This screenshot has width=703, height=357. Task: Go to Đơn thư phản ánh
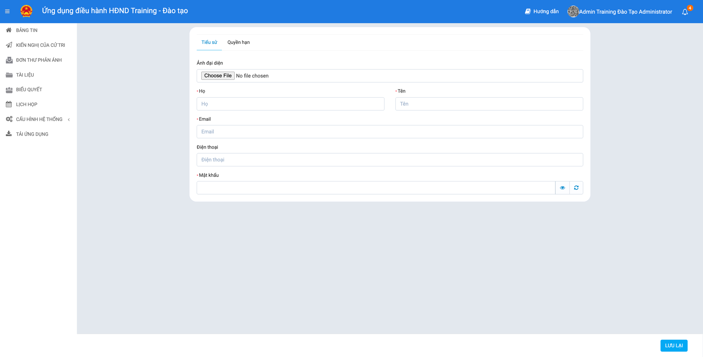tap(38, 60)
